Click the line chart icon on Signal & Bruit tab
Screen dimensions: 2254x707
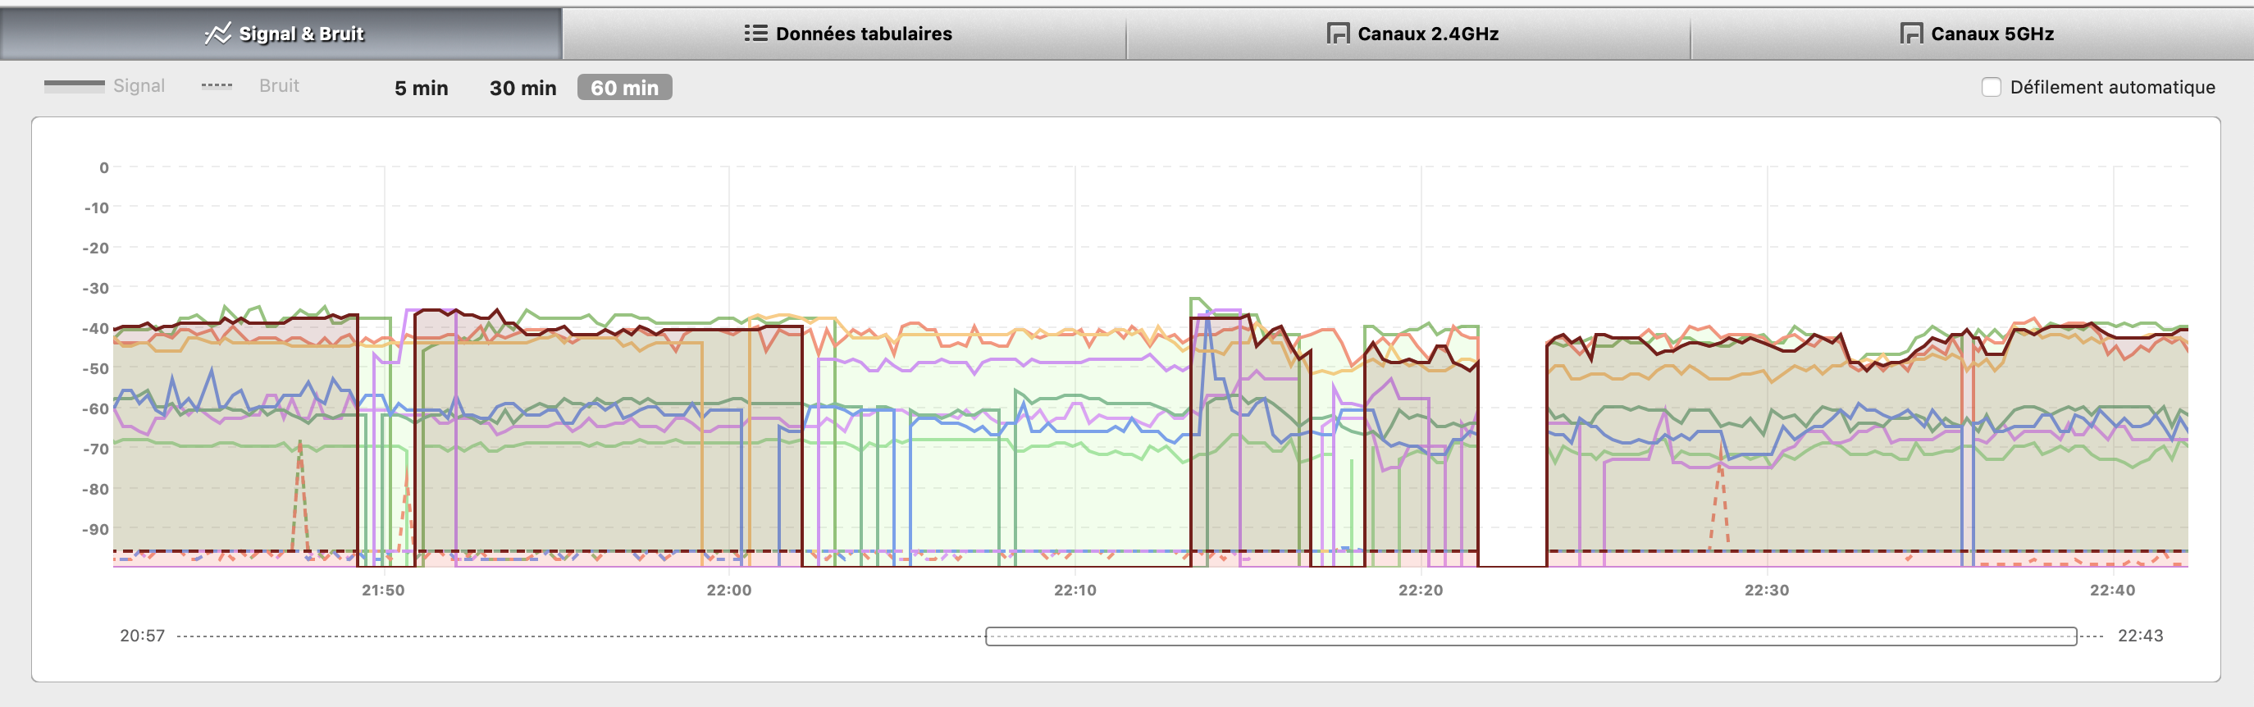click(216, 34)
